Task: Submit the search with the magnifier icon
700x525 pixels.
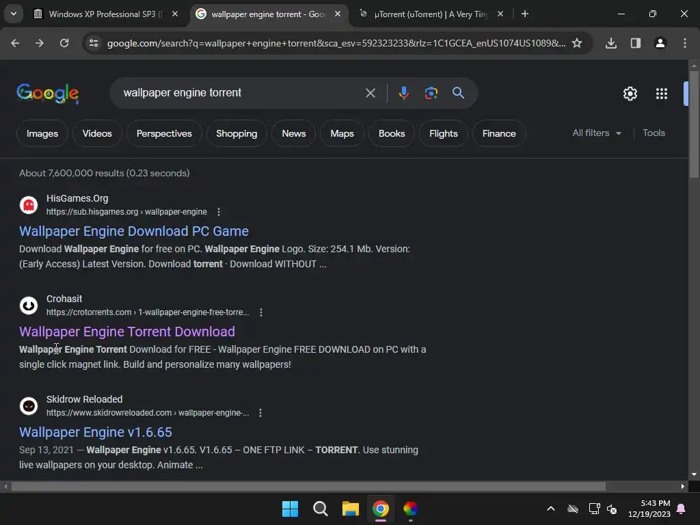Action: tap(458, 93)
